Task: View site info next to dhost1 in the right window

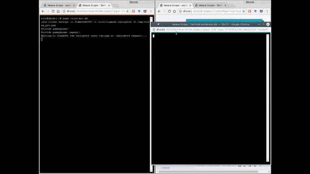Action: pyautogui.click(x=180, y=12)
